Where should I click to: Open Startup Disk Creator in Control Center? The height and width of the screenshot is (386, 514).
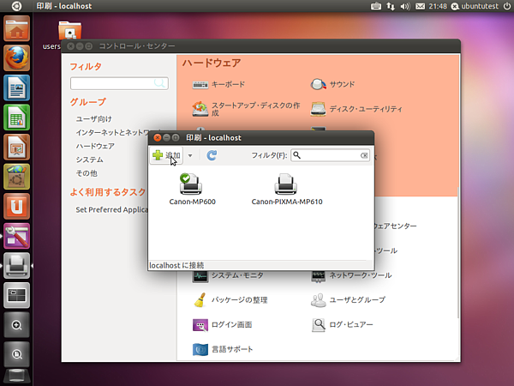tap(246, 109)
